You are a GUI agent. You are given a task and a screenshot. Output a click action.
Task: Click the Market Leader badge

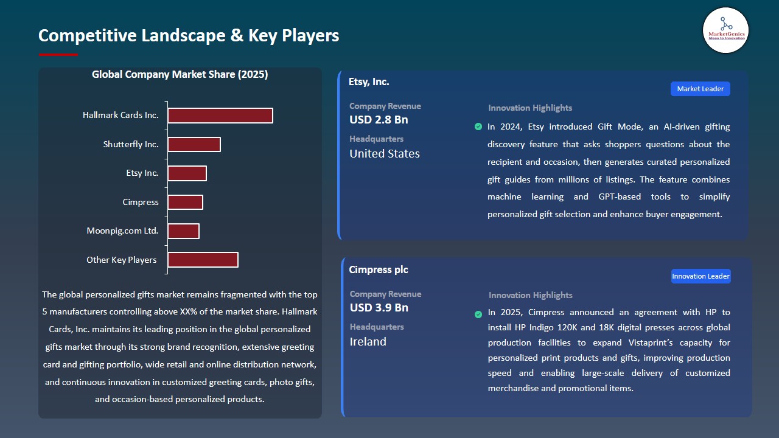[x=700, y=89]
